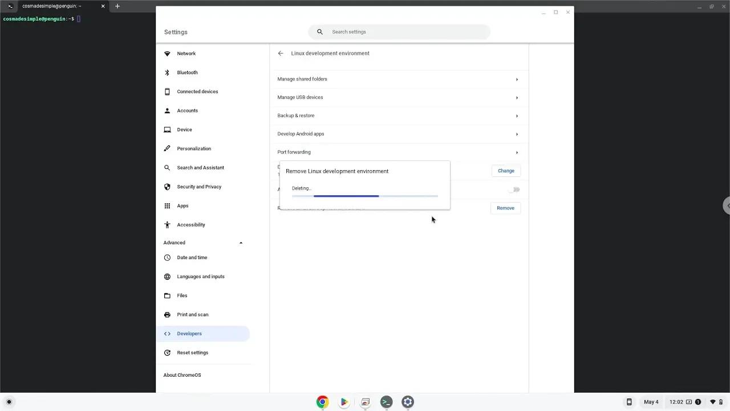The width and height of the screenshot is (730, 411).
Task: Select the Developers code icon in sidebar
Action: 167,333
